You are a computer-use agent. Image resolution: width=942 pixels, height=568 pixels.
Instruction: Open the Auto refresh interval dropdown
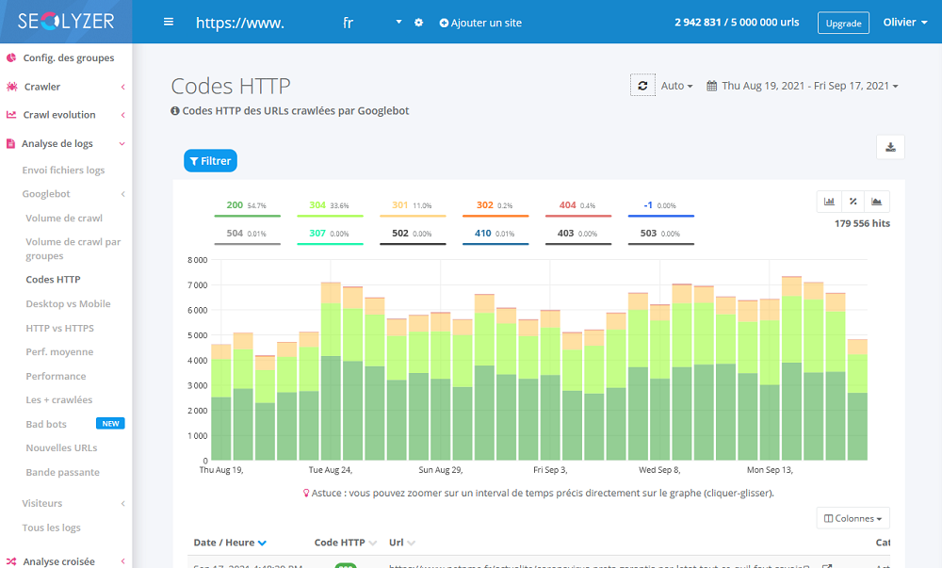coord(676,86)
